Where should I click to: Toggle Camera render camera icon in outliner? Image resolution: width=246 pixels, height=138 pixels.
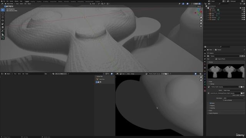pyautogui.click(x=244, y=10)
